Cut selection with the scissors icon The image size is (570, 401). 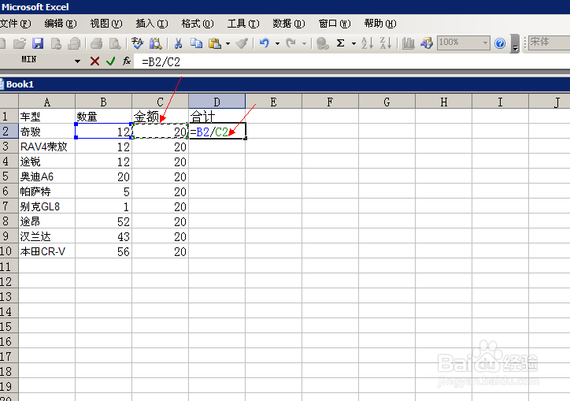click(178, 43)
